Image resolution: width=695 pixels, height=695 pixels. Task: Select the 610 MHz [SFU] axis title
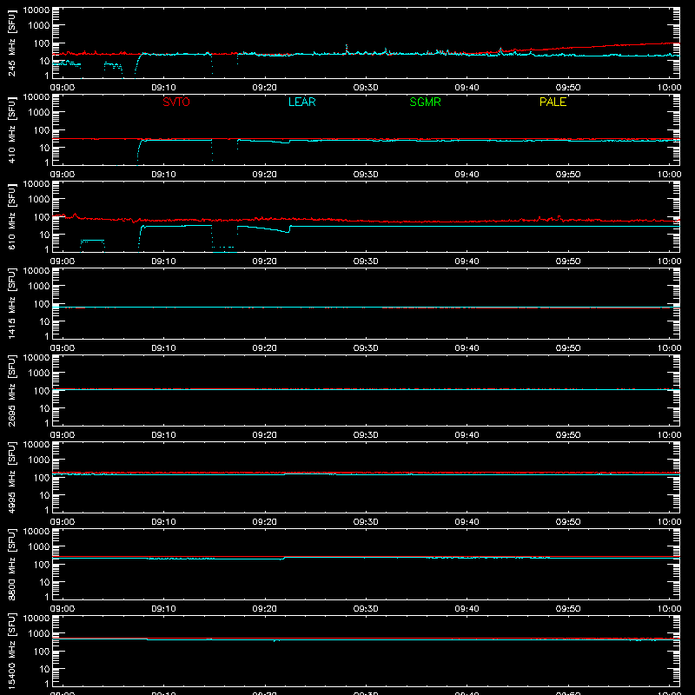(x=11, y=216)
